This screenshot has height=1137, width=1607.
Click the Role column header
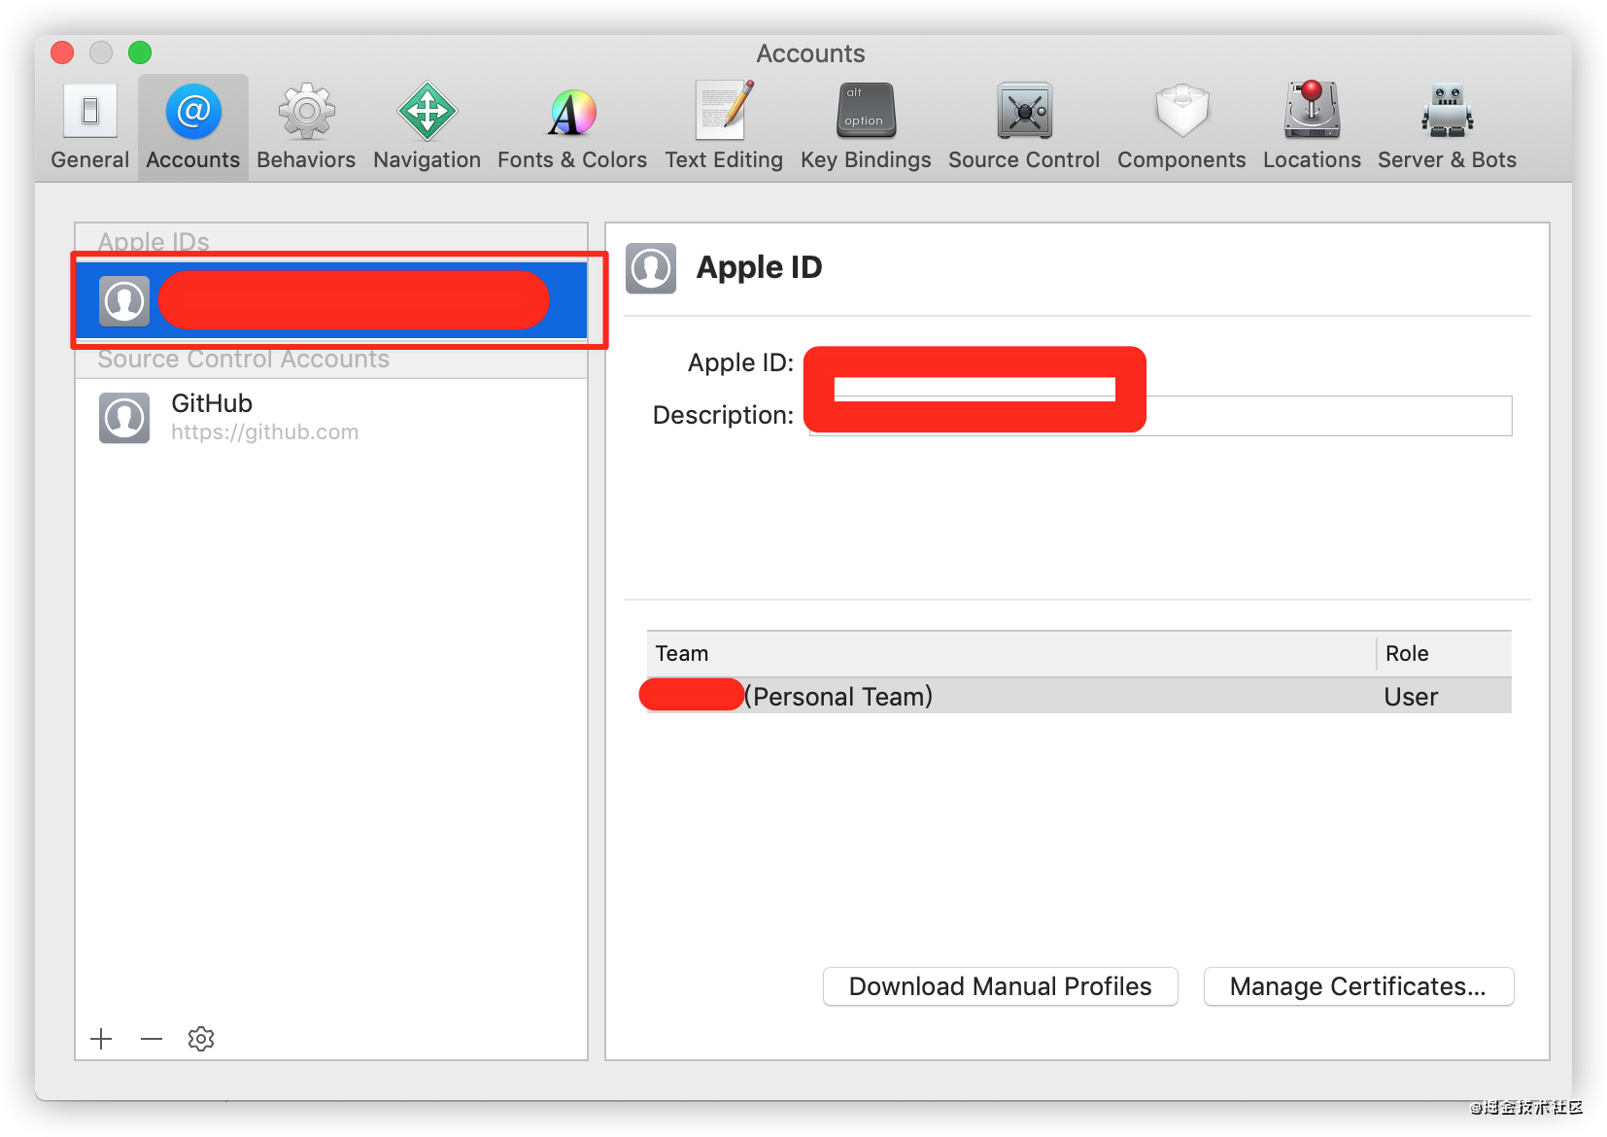coord(1444,653)
